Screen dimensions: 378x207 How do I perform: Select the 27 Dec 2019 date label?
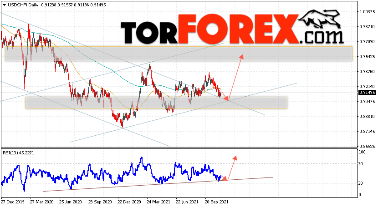click(x=13, y=202)
